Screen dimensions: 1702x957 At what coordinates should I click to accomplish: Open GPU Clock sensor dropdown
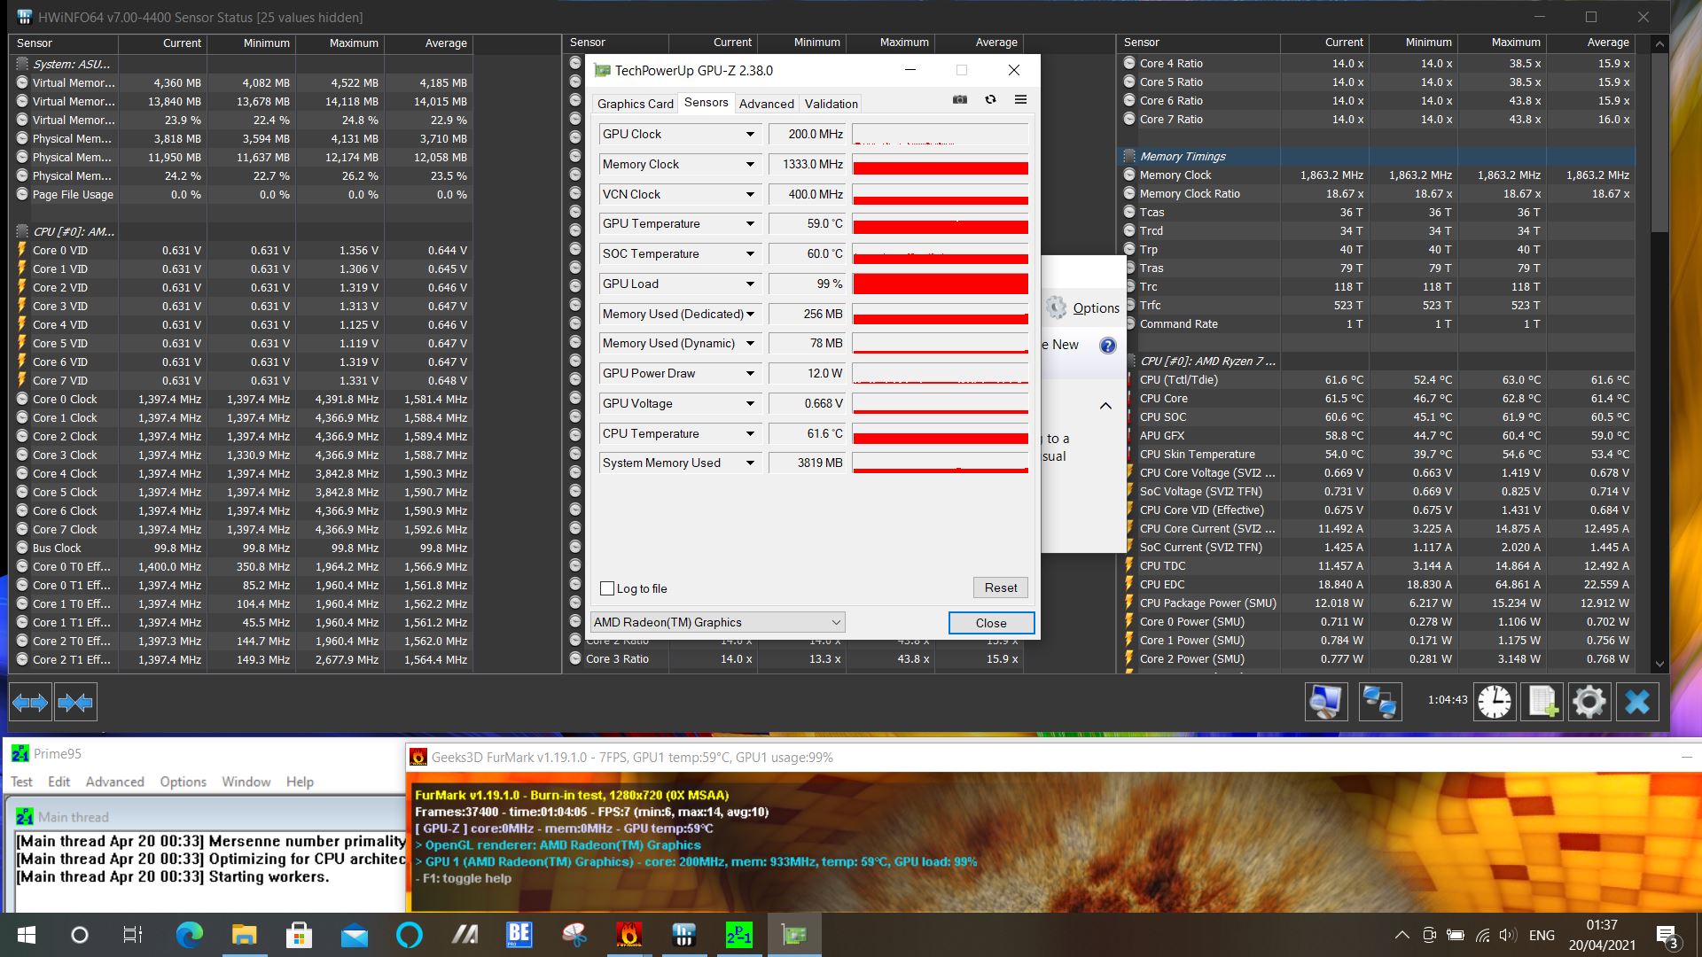[750, 134]
